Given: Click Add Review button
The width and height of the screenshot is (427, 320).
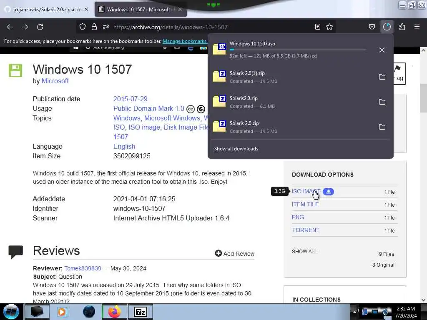Looking at the screenshot, I should tap(234, 254).
